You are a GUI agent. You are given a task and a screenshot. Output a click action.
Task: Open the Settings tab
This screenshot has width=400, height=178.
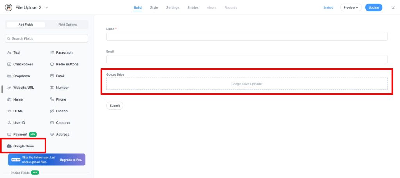coord(173,8)
